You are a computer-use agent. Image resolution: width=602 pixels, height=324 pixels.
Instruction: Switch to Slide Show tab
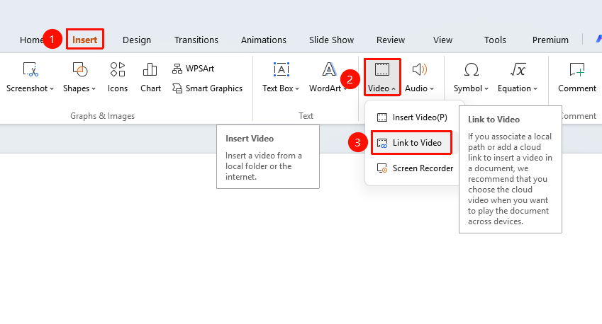tap(331, 40)
